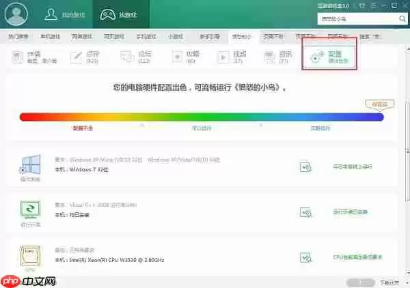Click the check icon in the runtime environment row

coord(305,212)
